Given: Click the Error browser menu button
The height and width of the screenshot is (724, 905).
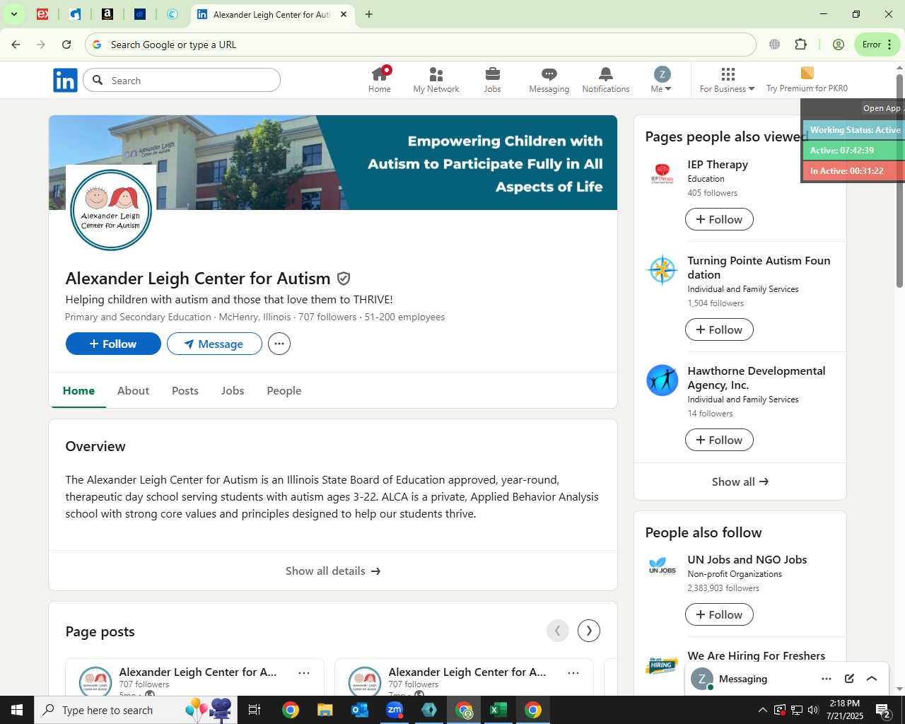Looking at the screenshot, I should tap(877, 45).
